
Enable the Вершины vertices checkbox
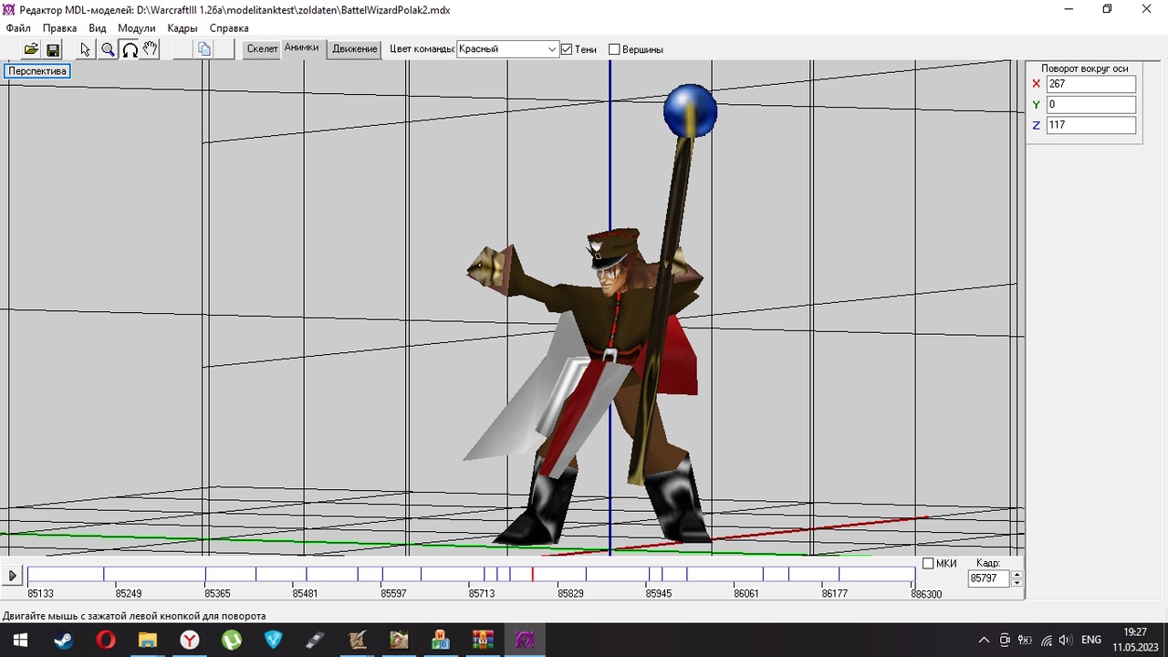pyautogui.click(x=614, y=49)
